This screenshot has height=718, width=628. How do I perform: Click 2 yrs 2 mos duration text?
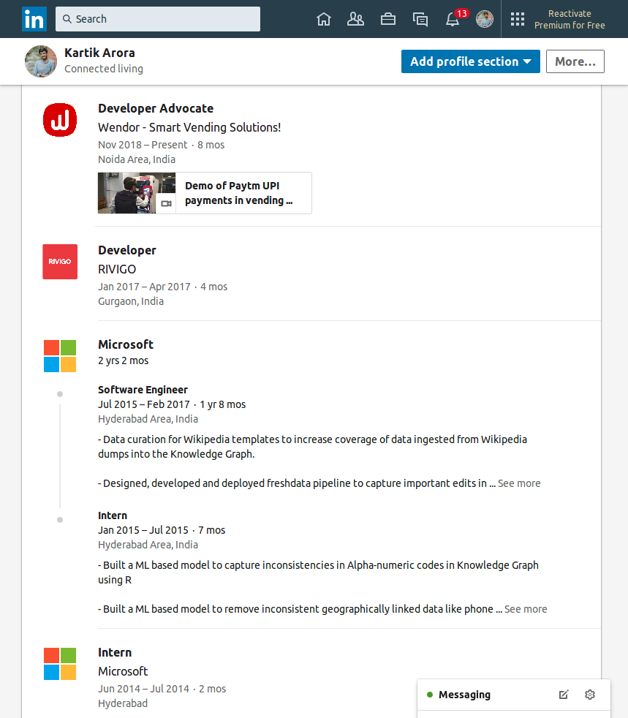click(x=123, y=360)
